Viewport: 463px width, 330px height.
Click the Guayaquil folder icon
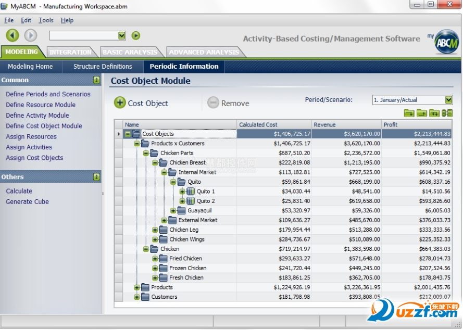pyautogui.click(x=182, y=210)
